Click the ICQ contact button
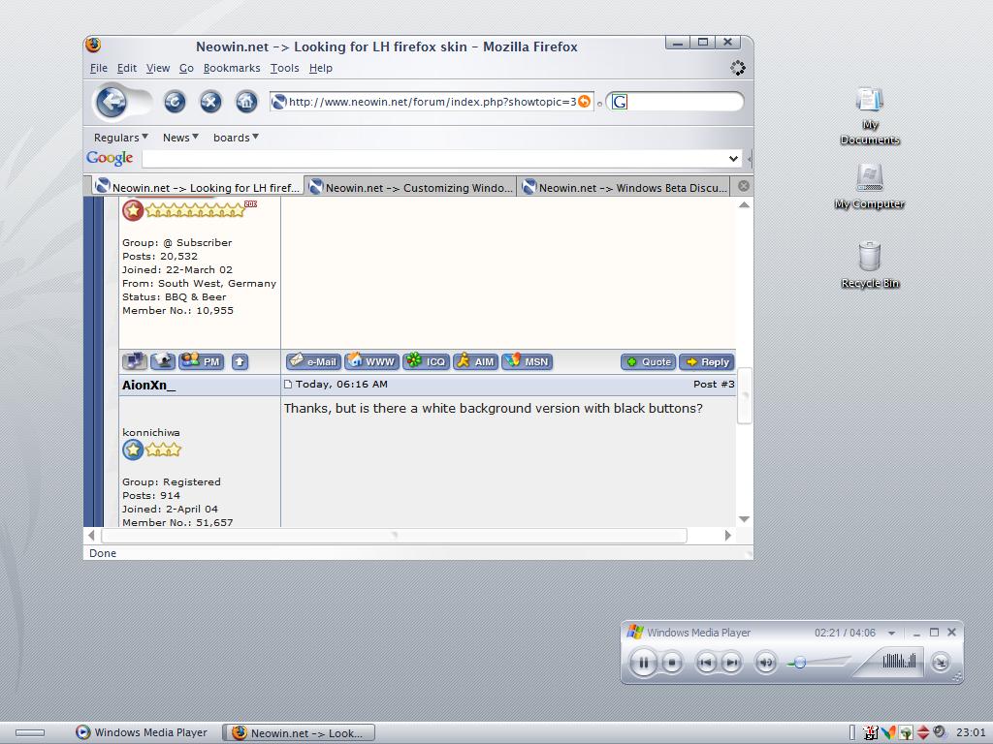Viewport: 993px width, 744px height. point(427,361)
